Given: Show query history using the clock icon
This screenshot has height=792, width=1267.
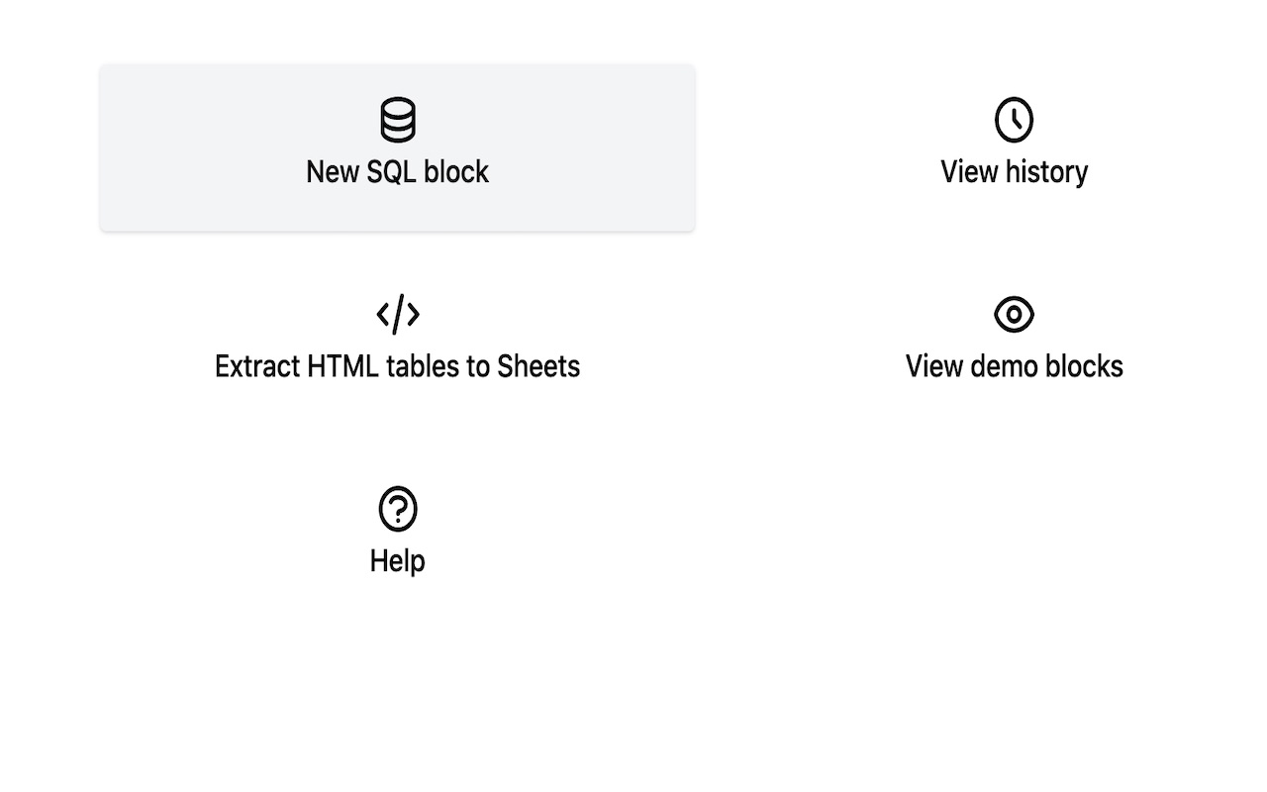Looking at the screenshot, I should click(1014, 120).
